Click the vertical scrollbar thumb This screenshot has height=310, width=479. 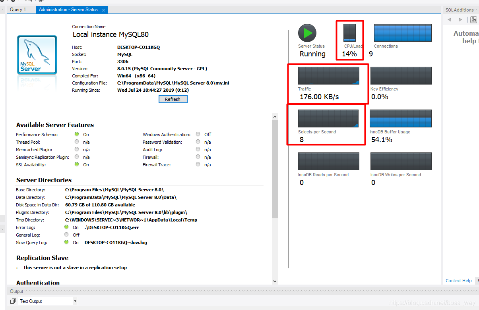[x=275, y=169]
